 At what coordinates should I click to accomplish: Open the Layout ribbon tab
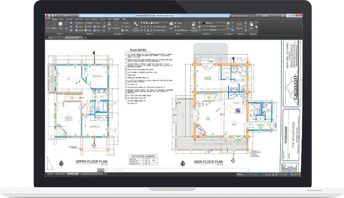[x=116, y=19]
